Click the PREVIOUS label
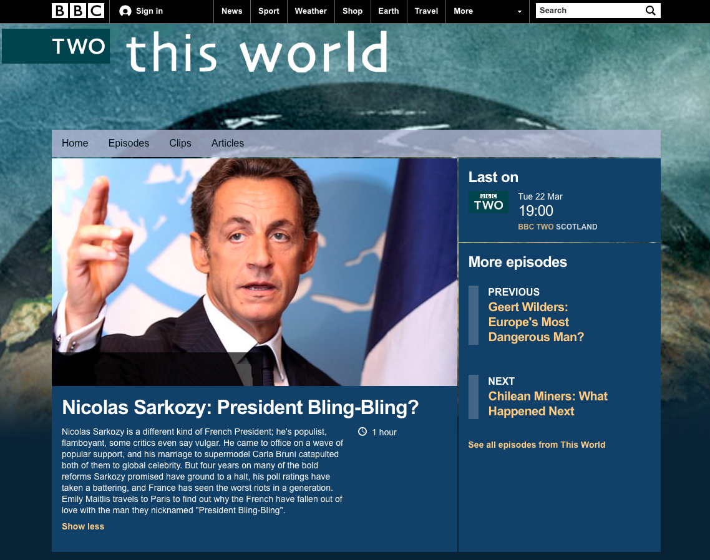Image resolution: width=710 pixels, height=560 pixels. [x=513, y=292]
